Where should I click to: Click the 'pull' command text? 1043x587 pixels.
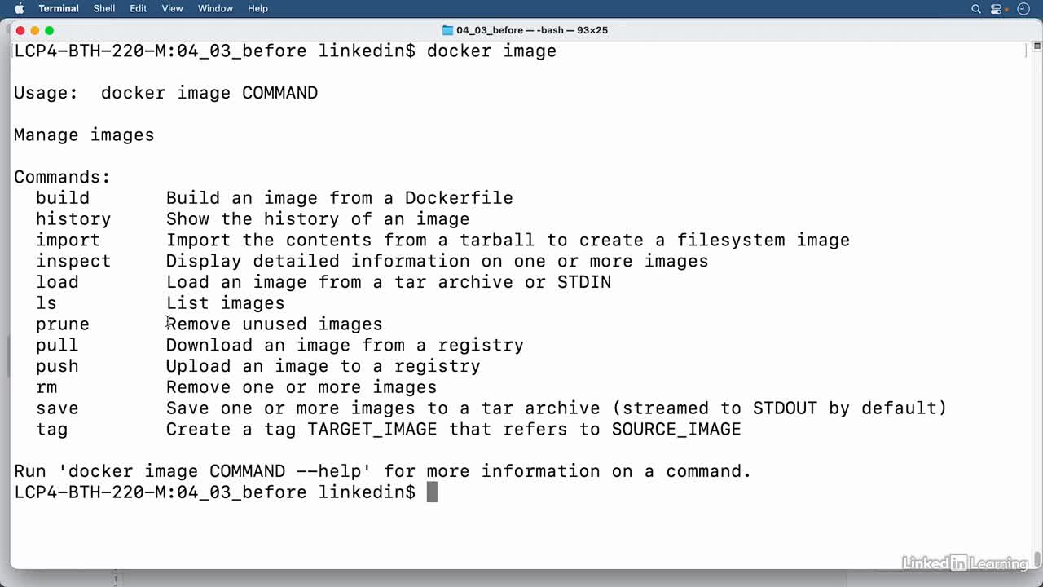coord(57,346)
